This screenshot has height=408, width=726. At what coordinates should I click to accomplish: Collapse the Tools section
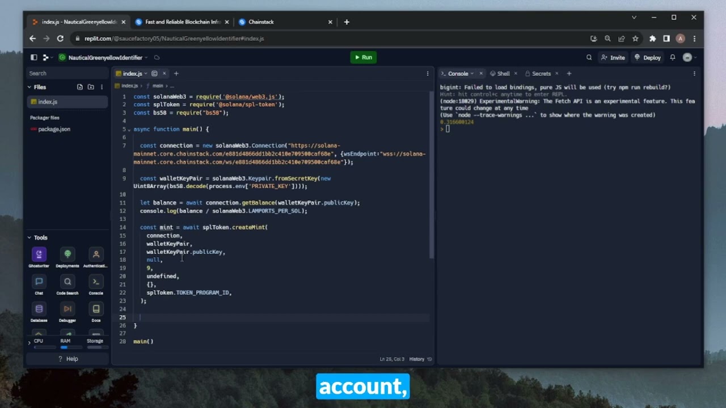[x=29, y=238]
